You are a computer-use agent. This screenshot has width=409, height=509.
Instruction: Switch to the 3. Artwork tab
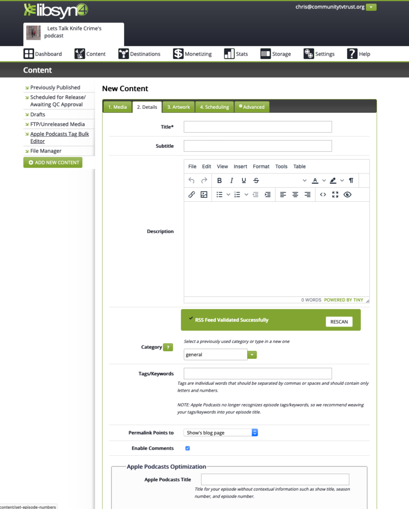pos(179,107)
